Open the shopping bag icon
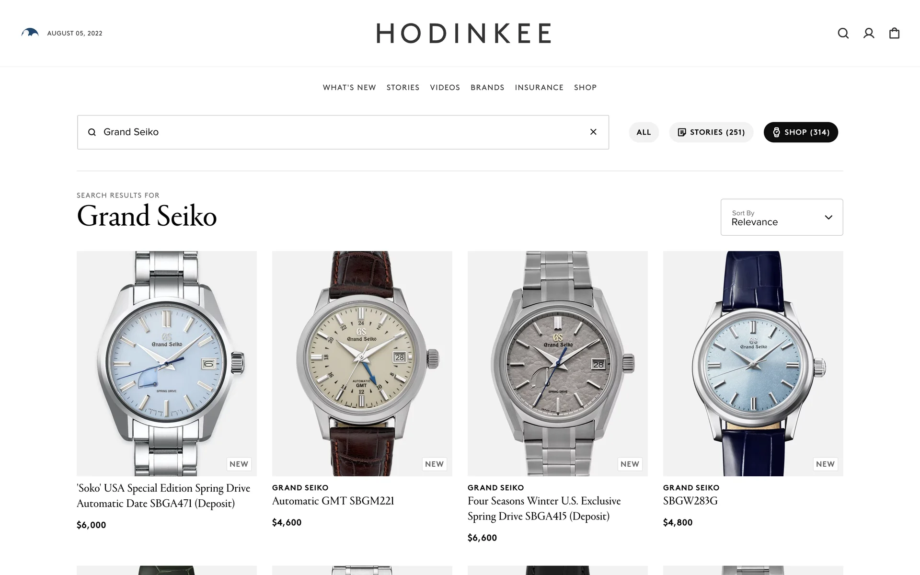The height and width of the screenshot is (575, 920). point(894,33)
